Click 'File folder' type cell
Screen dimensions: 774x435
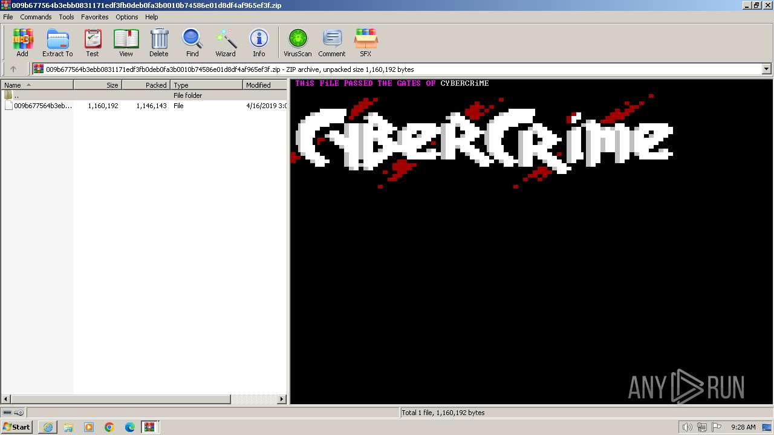tap(187, 95)
